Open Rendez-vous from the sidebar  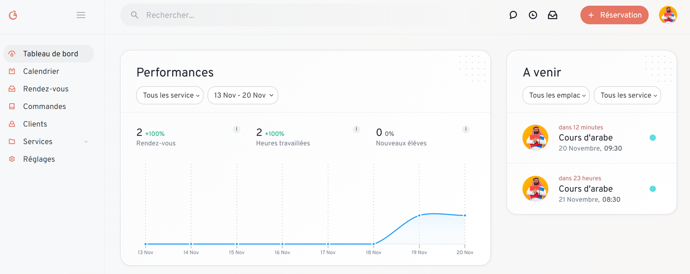coord(46,89)
